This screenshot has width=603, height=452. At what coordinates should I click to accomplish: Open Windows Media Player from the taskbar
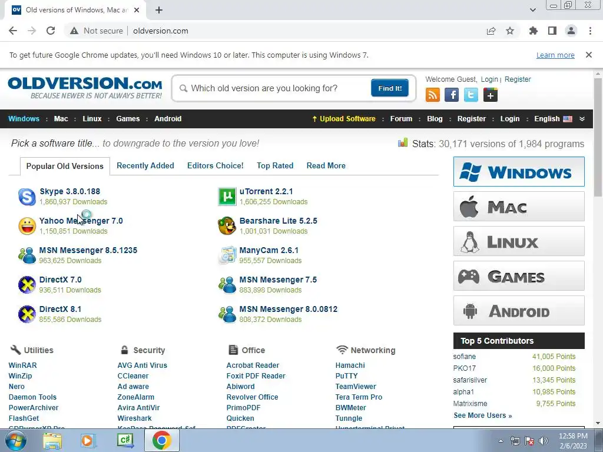pos(88,441)
